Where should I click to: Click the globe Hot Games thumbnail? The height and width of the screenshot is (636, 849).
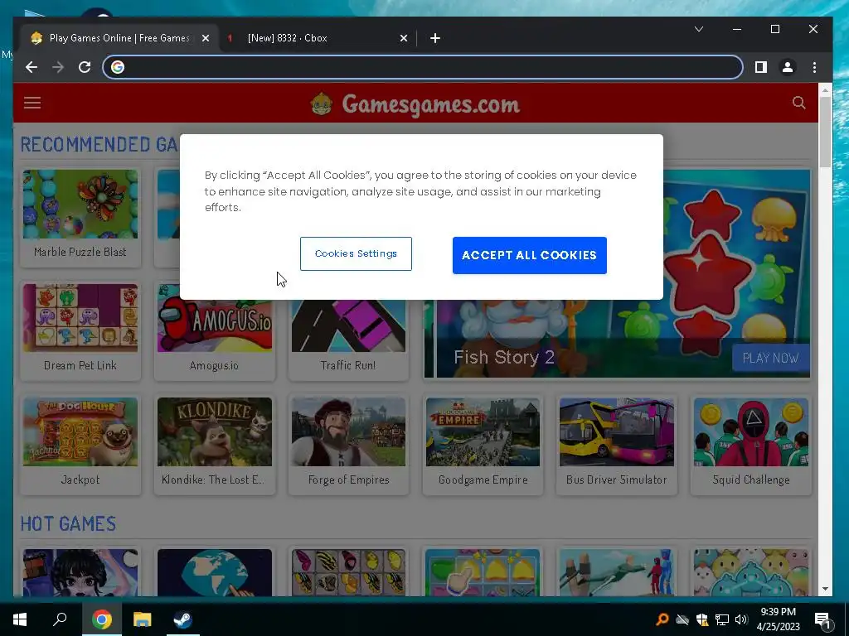(x=215, y=573)
